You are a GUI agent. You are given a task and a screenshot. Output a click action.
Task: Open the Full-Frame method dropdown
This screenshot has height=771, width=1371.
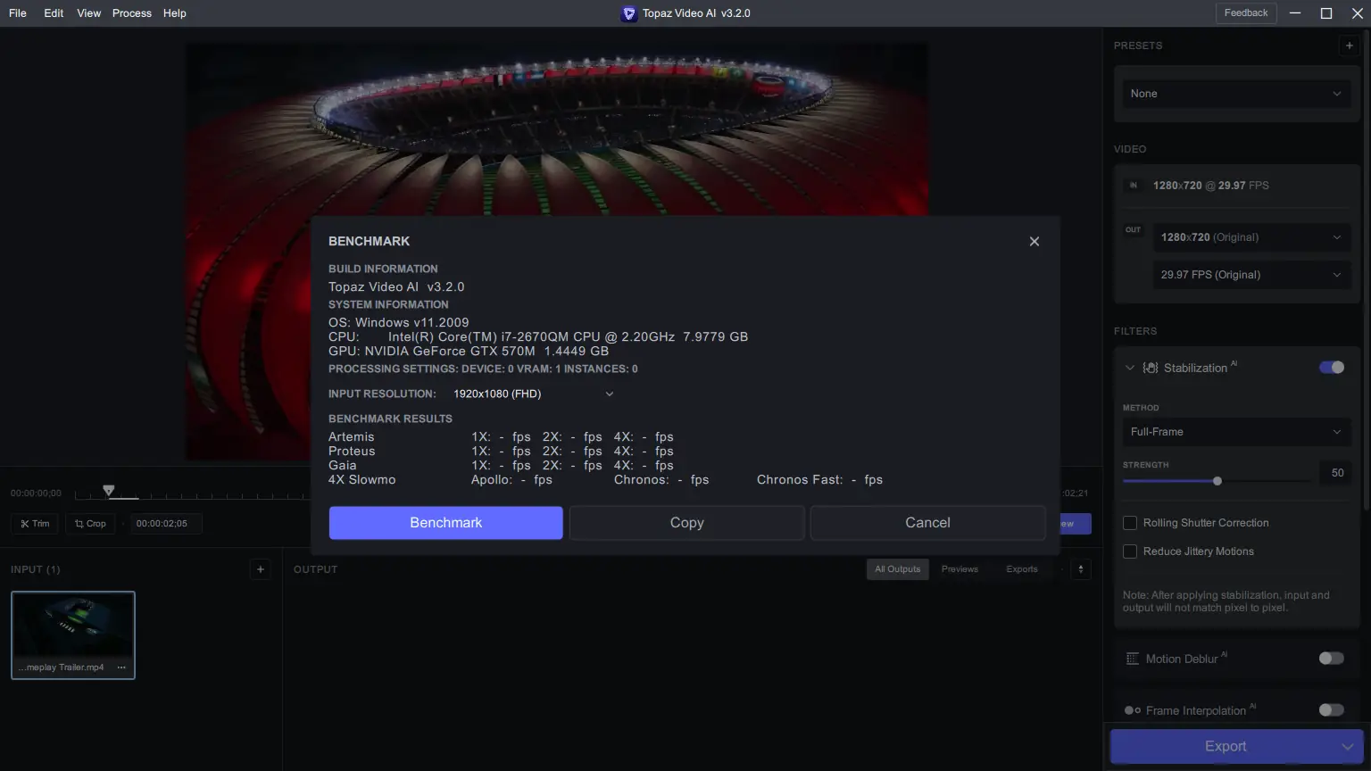point(1235,432)
